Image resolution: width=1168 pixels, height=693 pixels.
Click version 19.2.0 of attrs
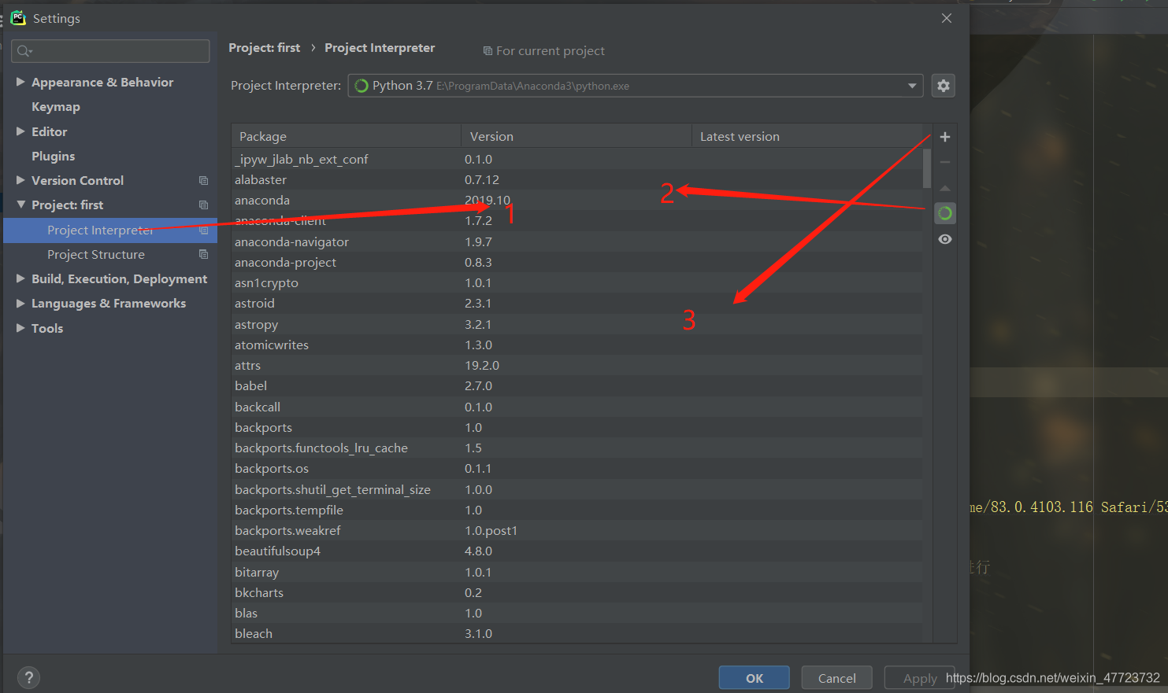click(x=482, y=366)
